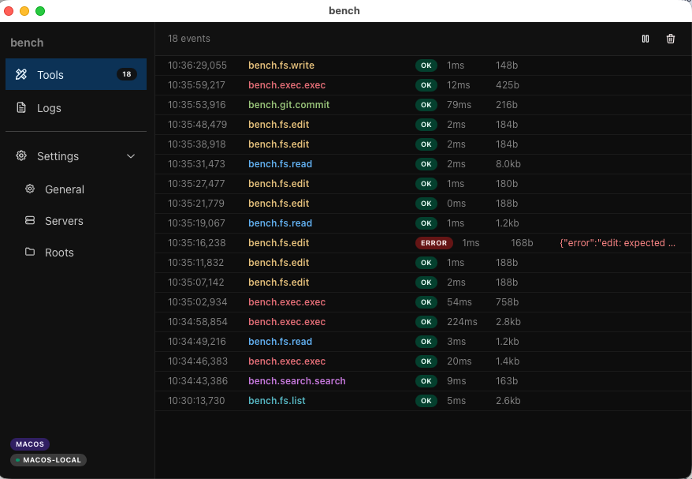Click the 10:36:29,055 timestamp
692x479 pixels.
click(197, 65)
